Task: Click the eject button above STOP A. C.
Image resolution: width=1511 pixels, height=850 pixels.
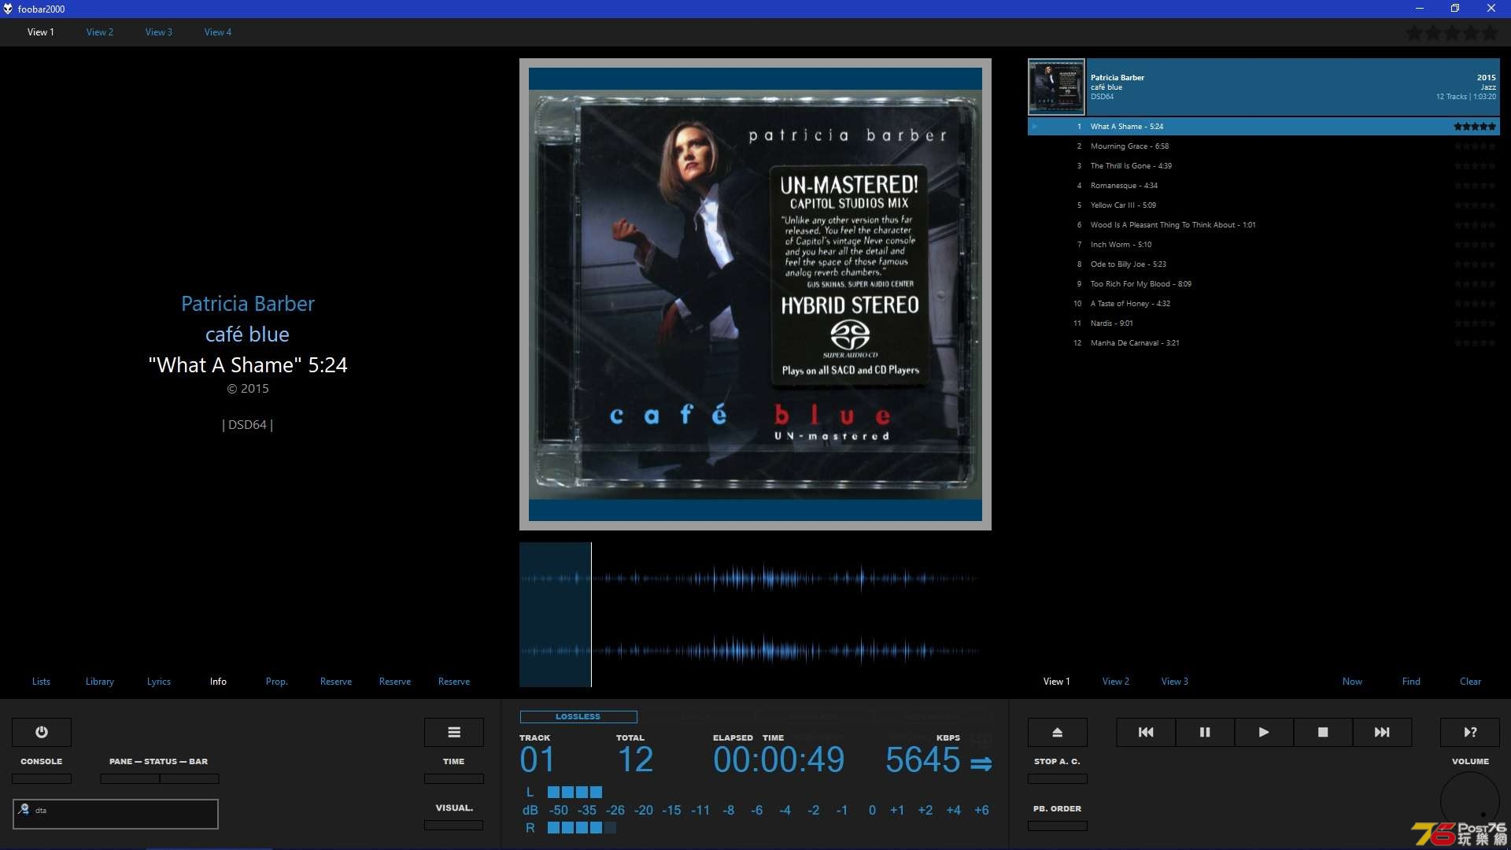Action: [x=1058, y=732]
